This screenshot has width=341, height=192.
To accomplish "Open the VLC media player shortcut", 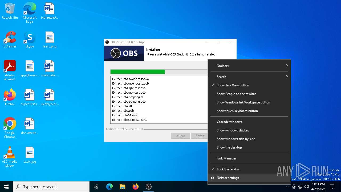I will coord(10,157).
